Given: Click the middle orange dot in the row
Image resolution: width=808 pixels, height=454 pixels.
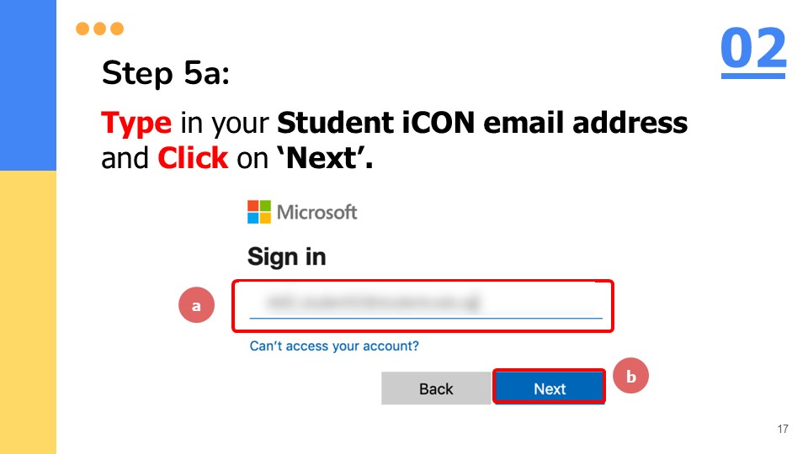Looking at the screenshot, I should click(100, 29).
